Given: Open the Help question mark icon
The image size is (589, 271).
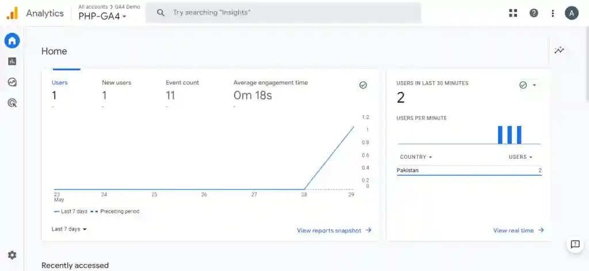Looking at the screenshot, I should click(533, 13).
